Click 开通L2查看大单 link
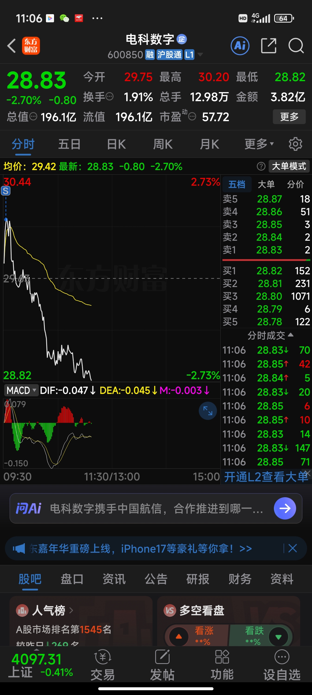The width and height of the screenshot is (312, 695). tap(266, 477)
